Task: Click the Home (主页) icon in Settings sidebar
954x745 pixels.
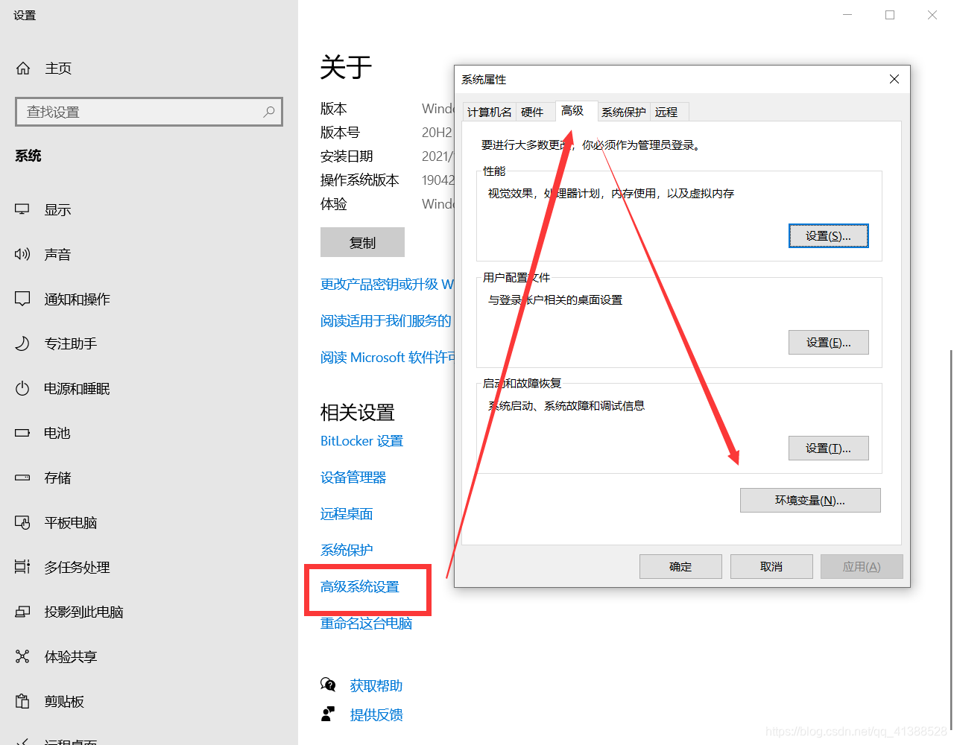Action: [x=23, y=69]
